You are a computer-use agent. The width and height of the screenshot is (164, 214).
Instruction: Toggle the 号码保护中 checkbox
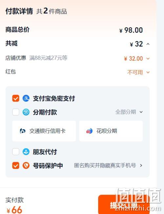click(x=16, y=165)
